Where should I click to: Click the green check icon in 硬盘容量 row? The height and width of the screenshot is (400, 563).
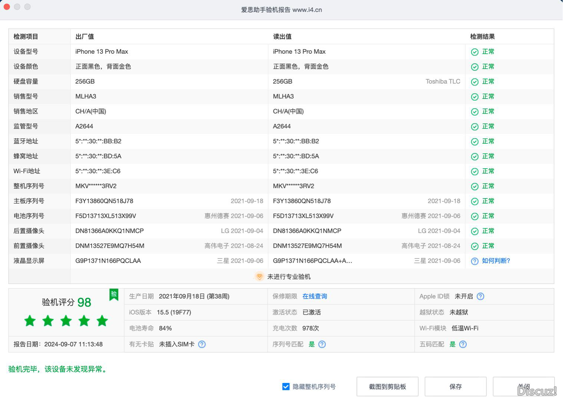click(x=474, y=82)
